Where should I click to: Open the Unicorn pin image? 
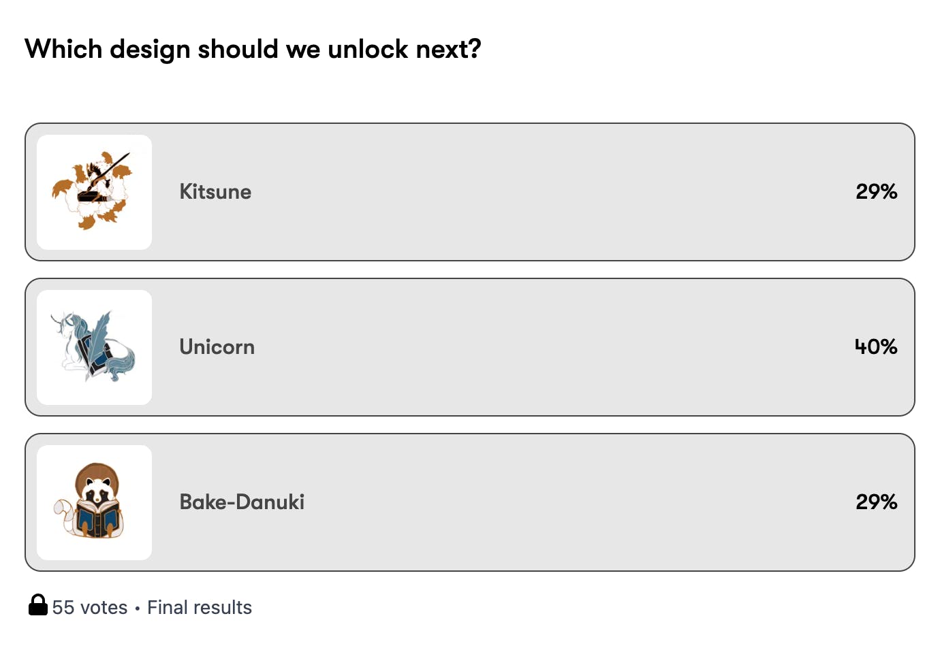(94, 347)
